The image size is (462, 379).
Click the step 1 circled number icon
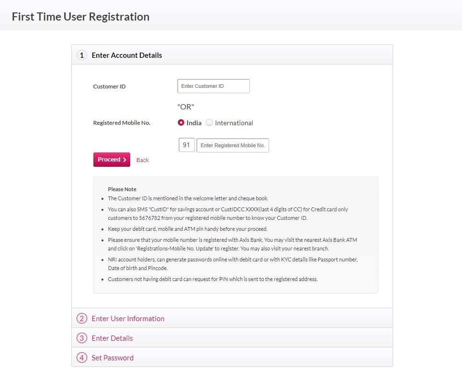click(x=82, y=55)
